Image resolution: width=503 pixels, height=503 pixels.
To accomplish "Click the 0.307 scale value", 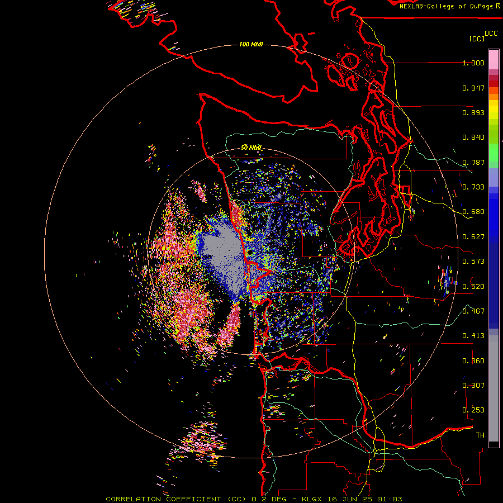I will click(x=473, y=385).
